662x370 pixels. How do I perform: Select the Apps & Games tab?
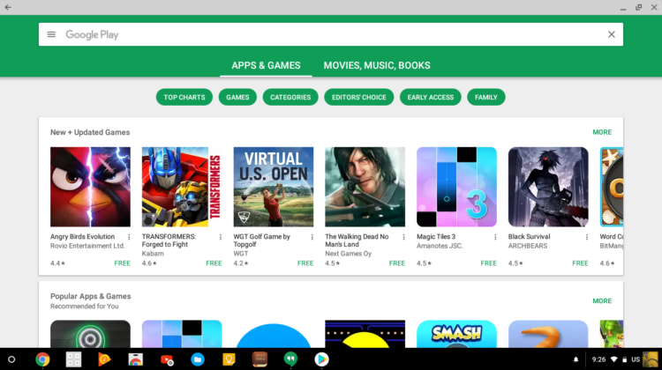point(266,65)
